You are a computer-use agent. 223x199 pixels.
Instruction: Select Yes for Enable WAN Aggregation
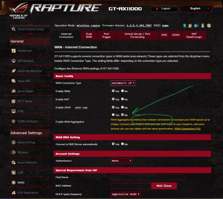113,115
